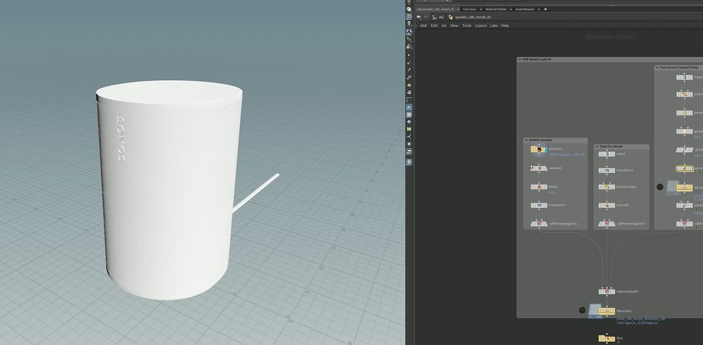Select the filecache2 node
This screenshot has width=703, height=345.
pos(606,311)
